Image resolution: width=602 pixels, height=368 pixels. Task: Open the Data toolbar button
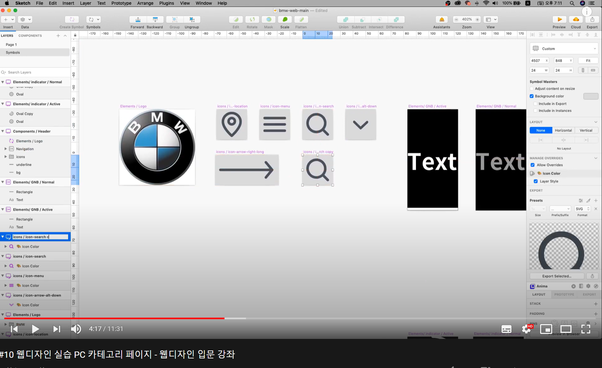(x=25, y=19)
